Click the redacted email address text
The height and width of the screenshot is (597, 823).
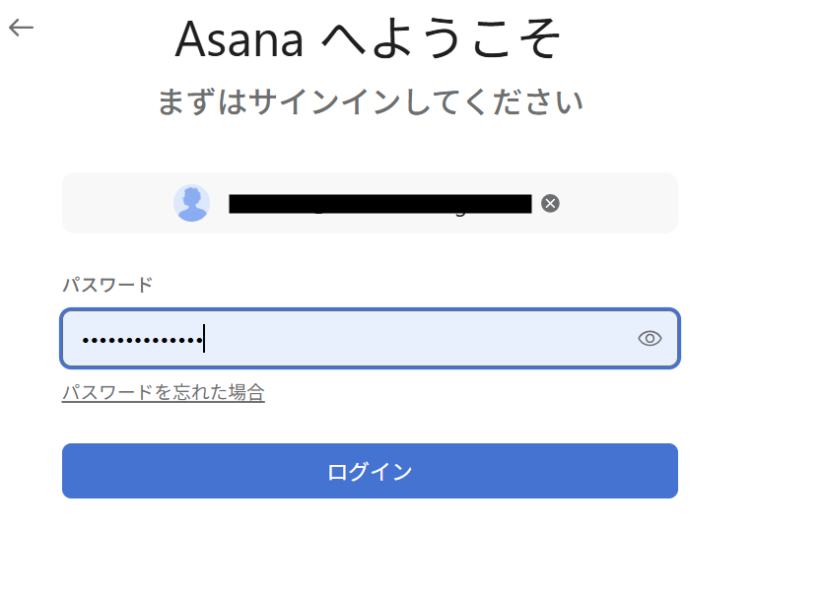pyautogui.click(x=379, y=204)
